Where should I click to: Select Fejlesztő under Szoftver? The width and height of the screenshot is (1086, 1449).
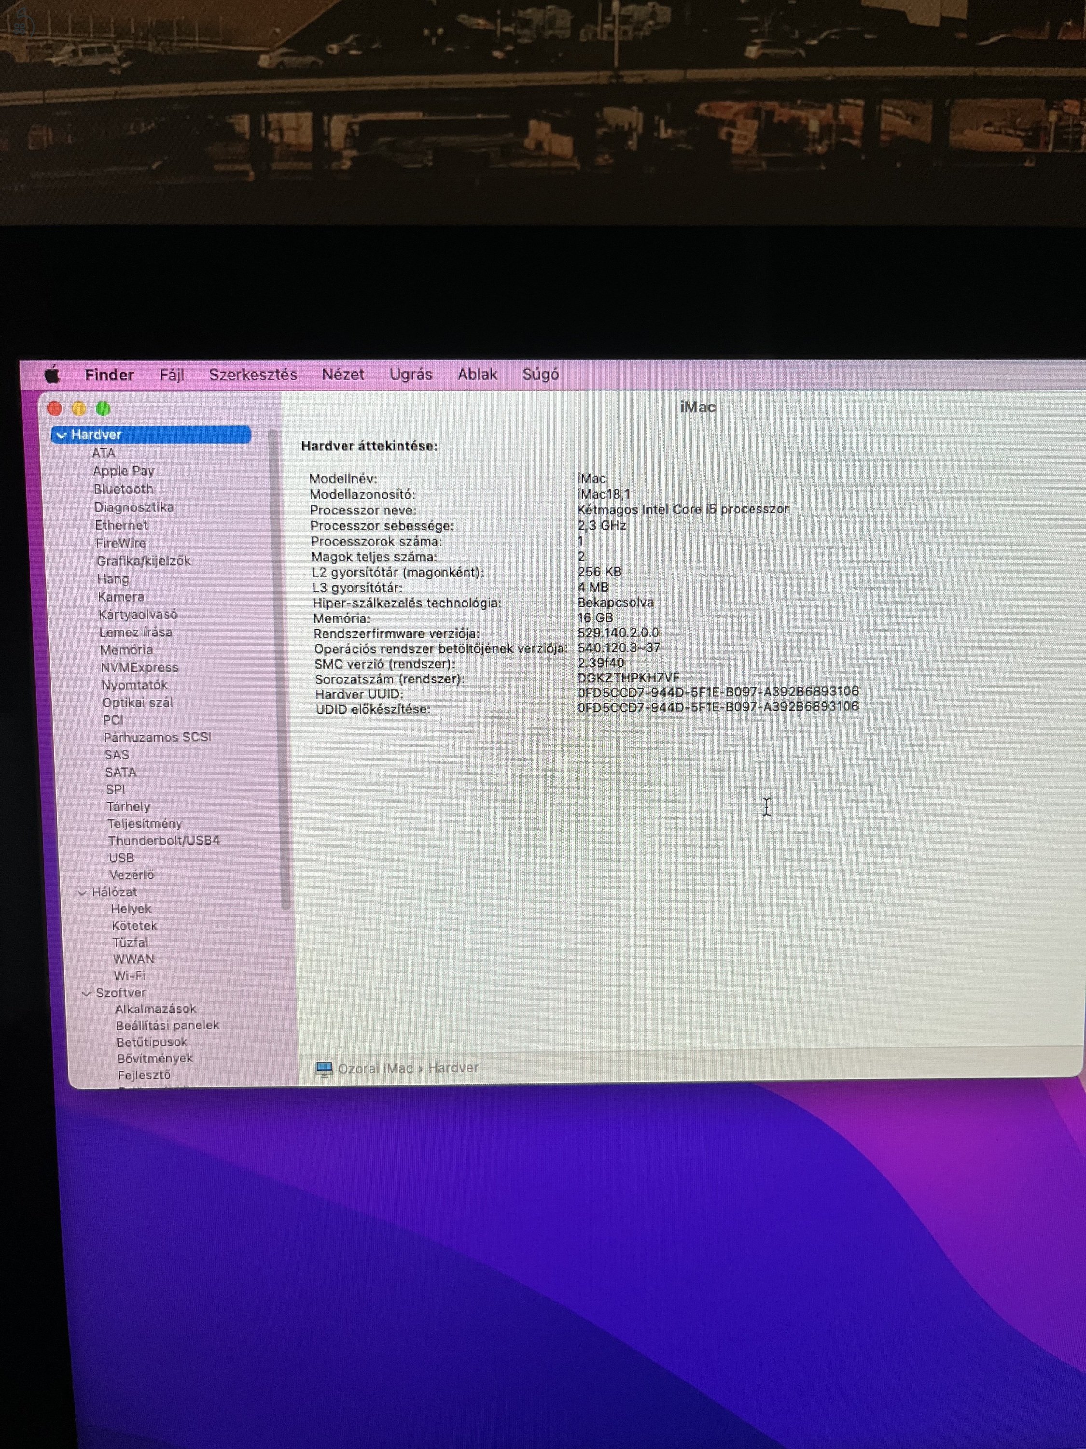(144, 1075)
